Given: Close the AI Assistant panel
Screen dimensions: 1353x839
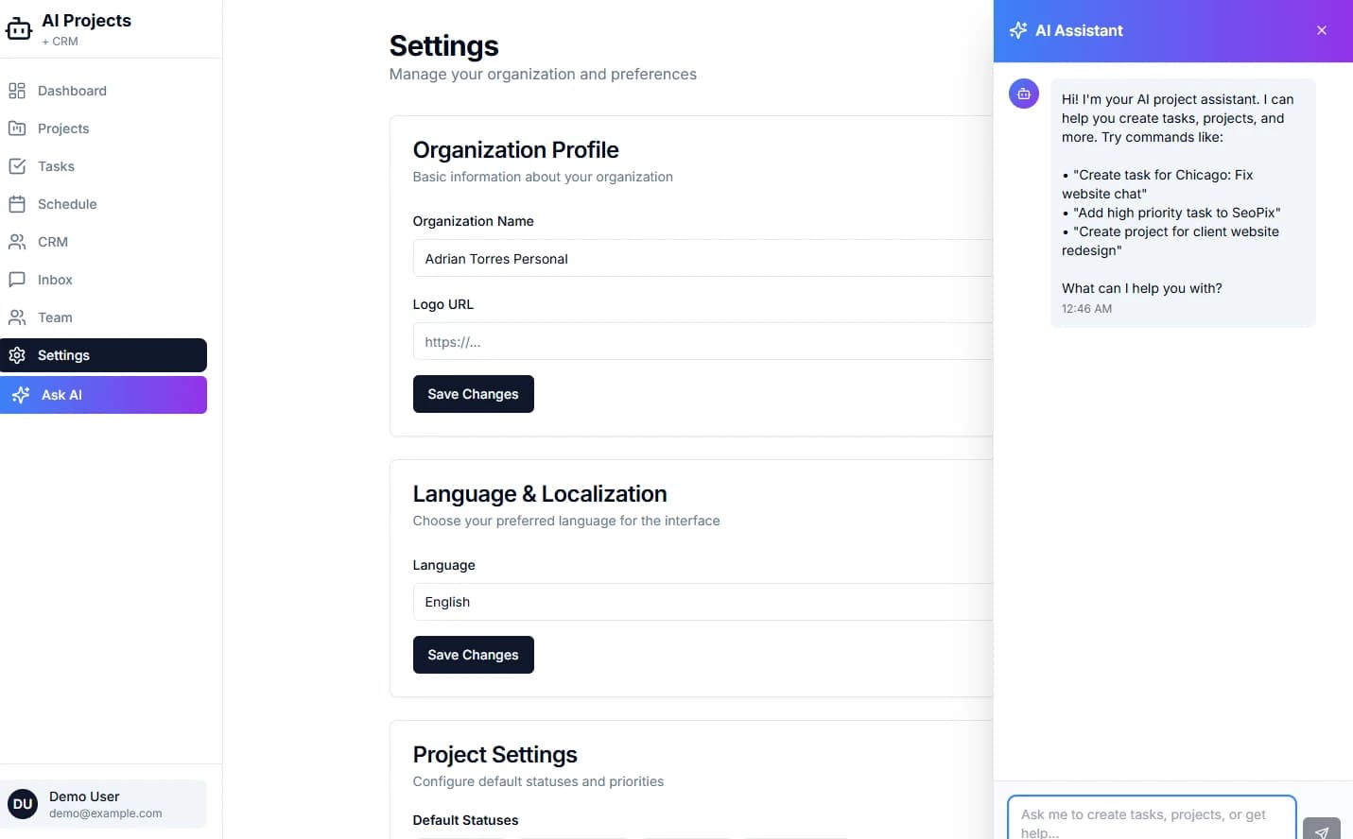Looking at the screenshot, I should point(1321,29).
